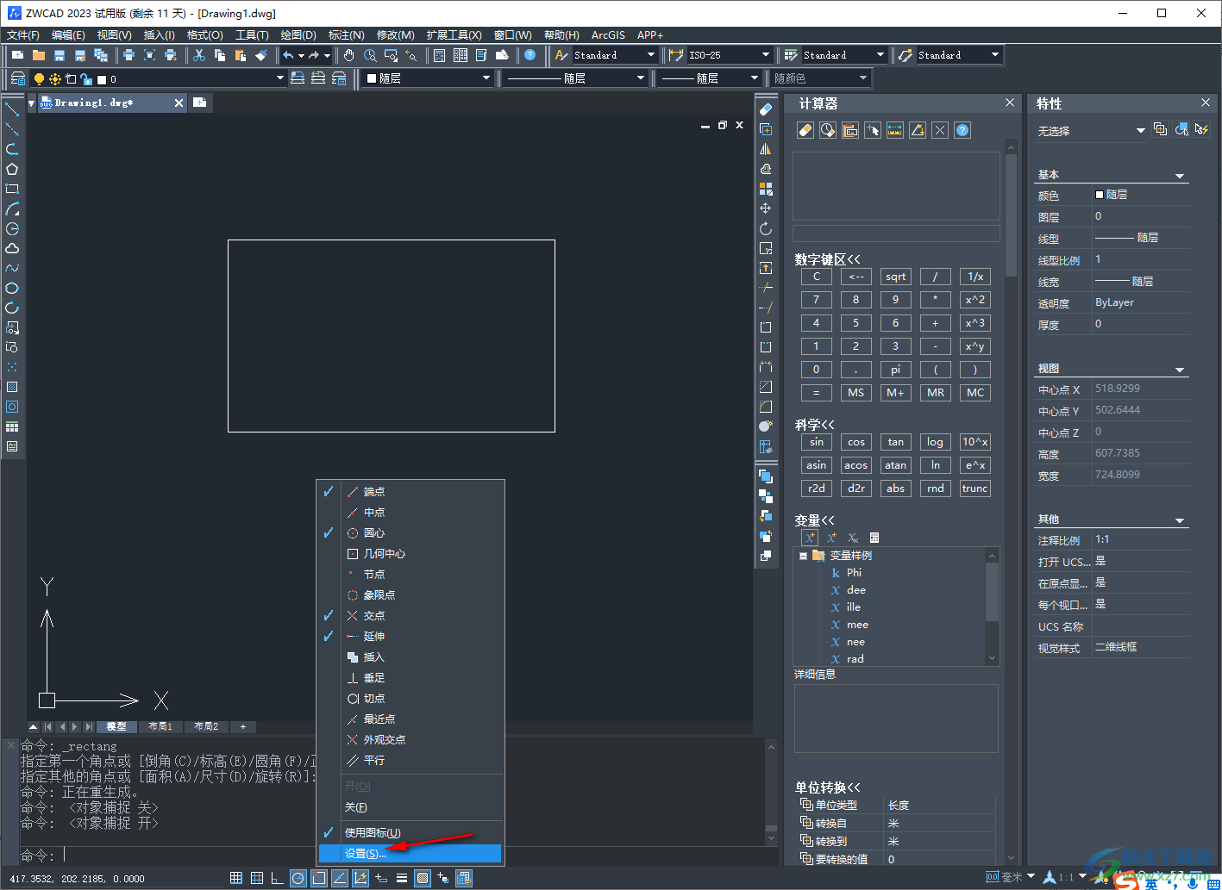The height and width of the screenshot is (890, 1222).
Task: Open the color 随层 dropdown
Action: click(x=427, y=78)
